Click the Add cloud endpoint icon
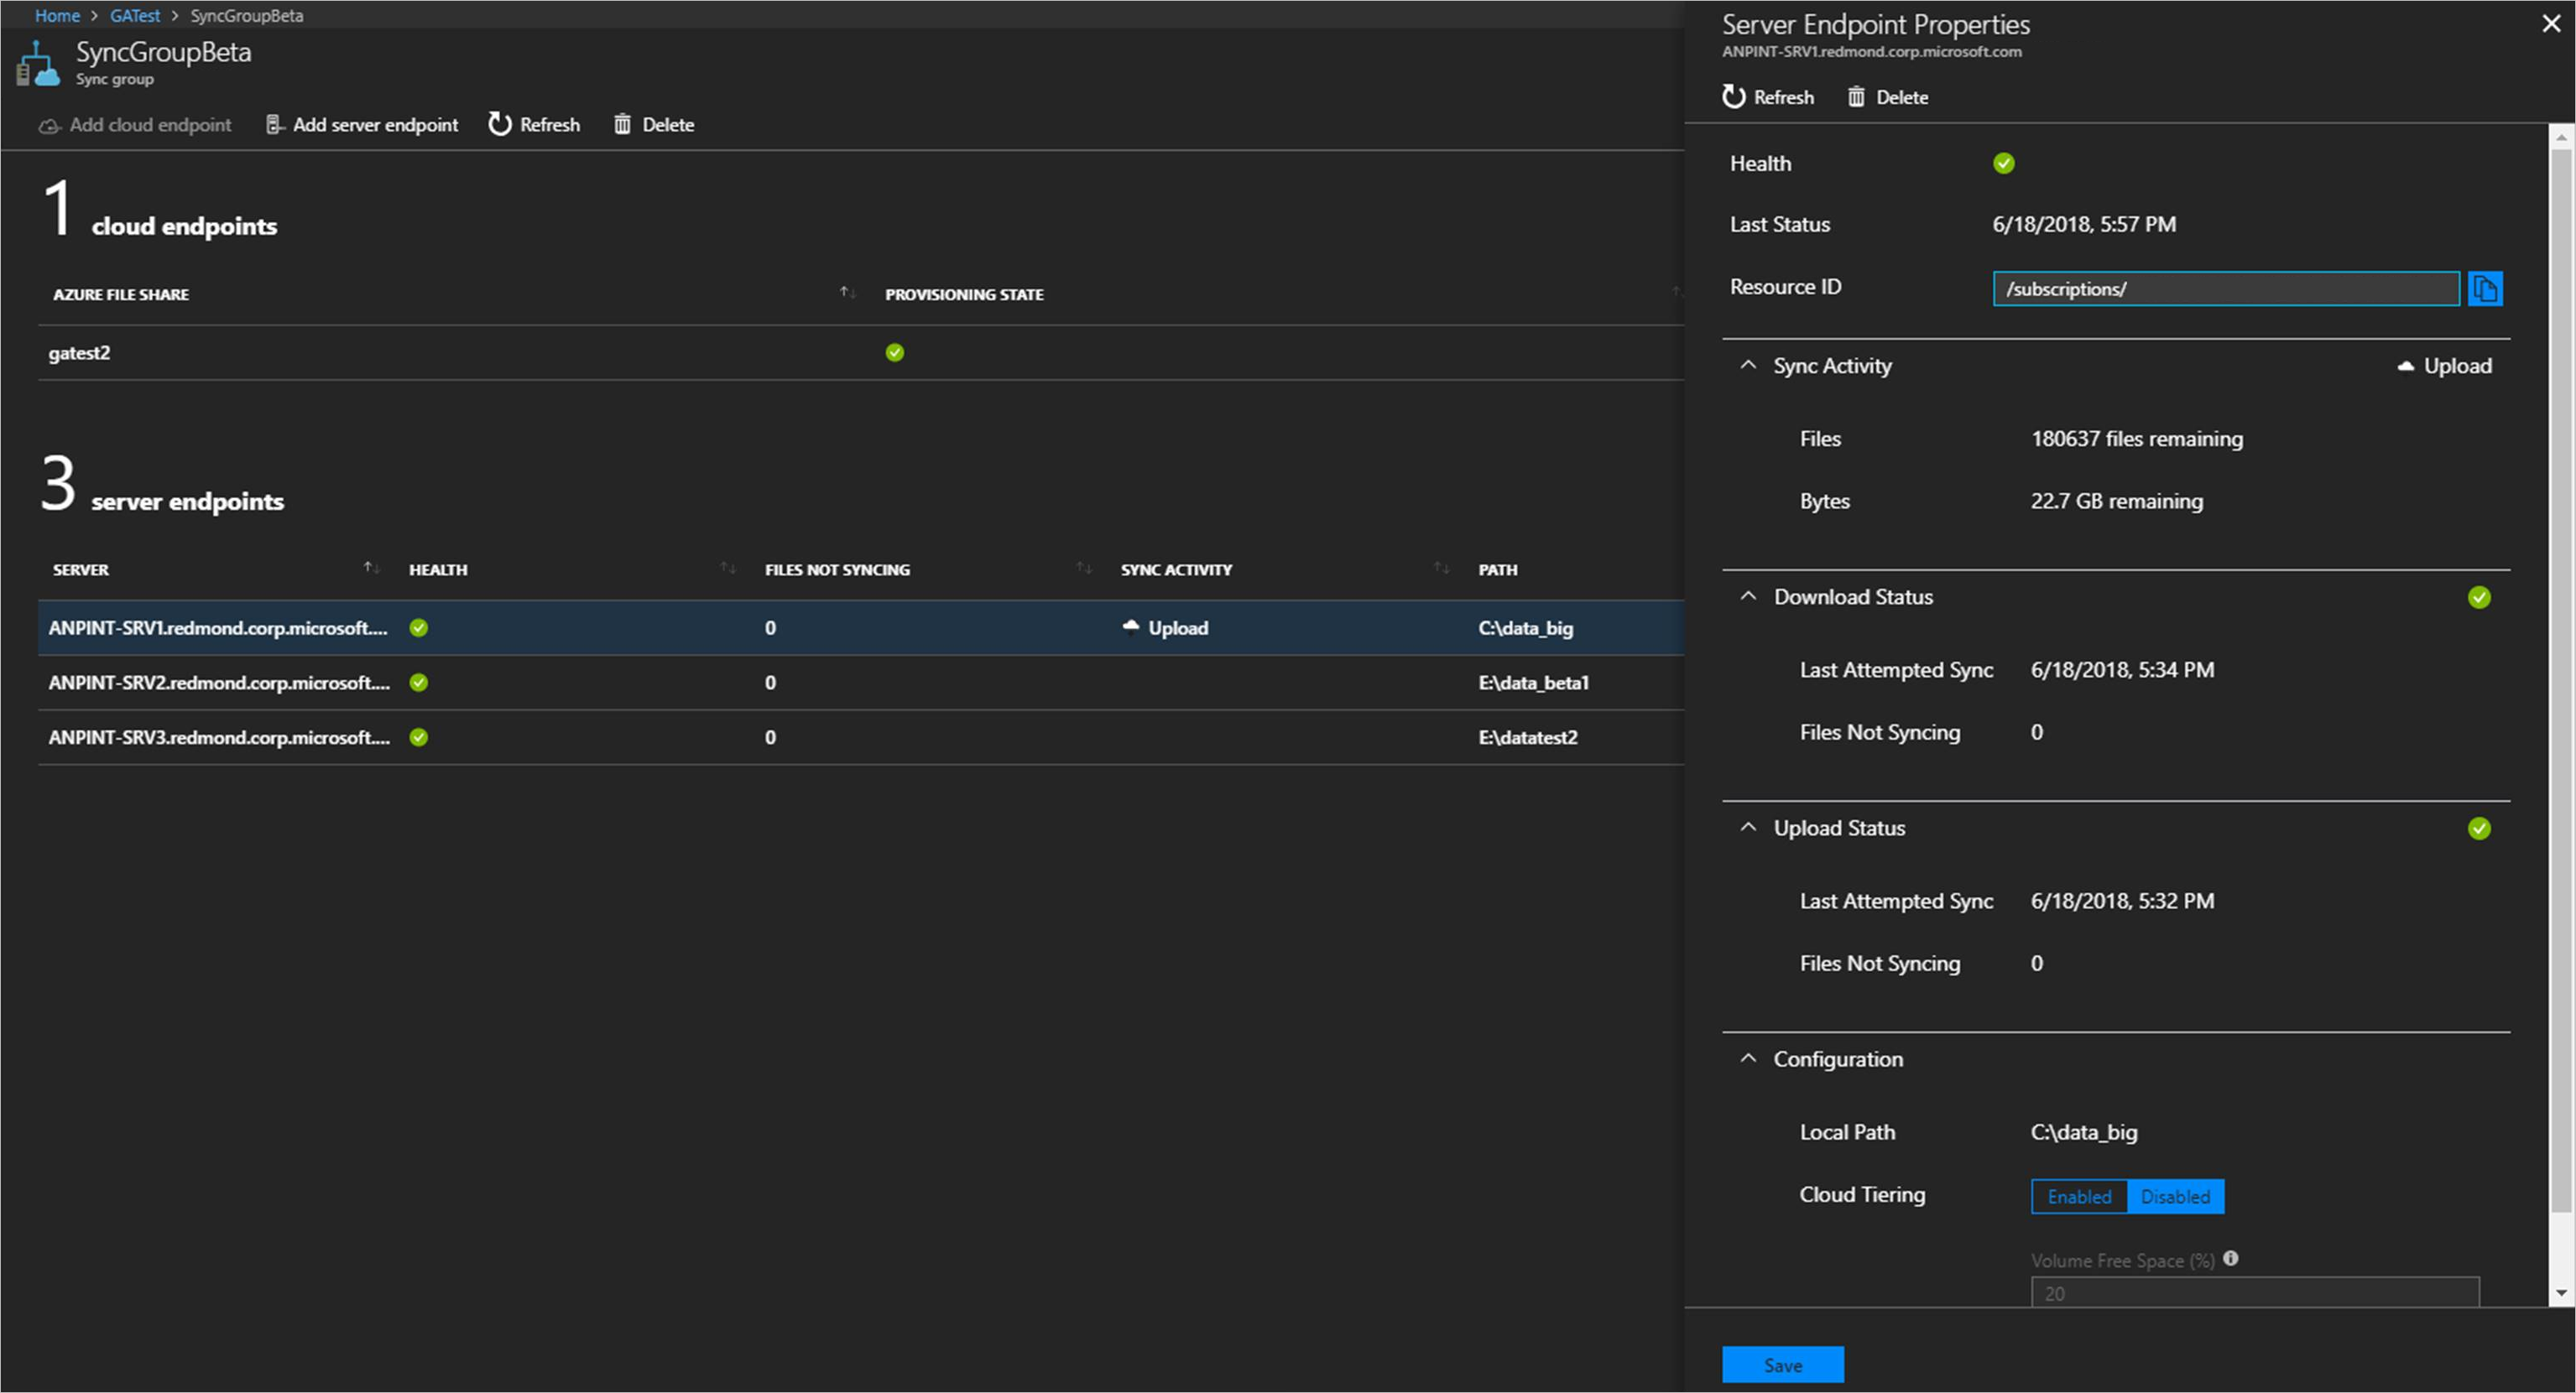This screenshot has height=1393, width=2576. click(49, 126)
